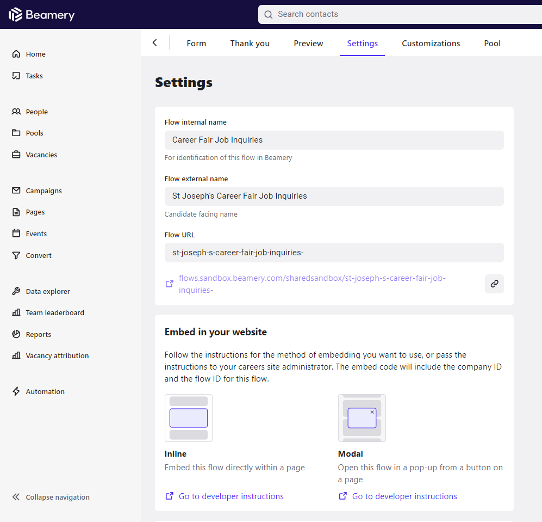This screenshot has width=542, height=522.
Task: Open Tasks in the sidebar
Action: (34, 76)
